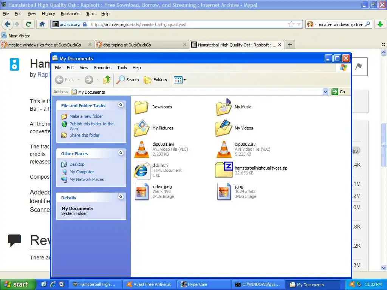Click the browser reload button
This screenshot has width=387, height=290.
(29, 24)
